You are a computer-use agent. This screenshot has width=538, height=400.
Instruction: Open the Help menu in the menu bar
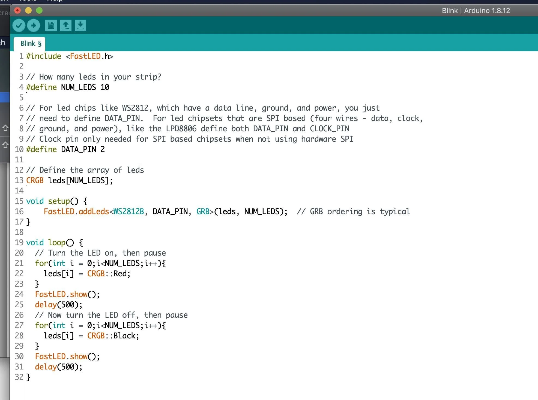point(55,1)
